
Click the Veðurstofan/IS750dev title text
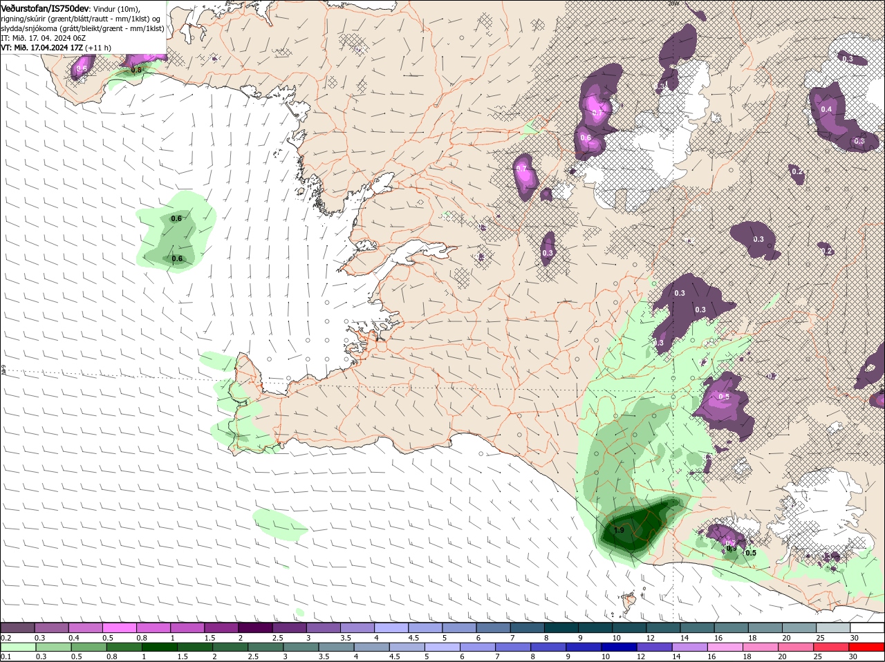(44, 8)
